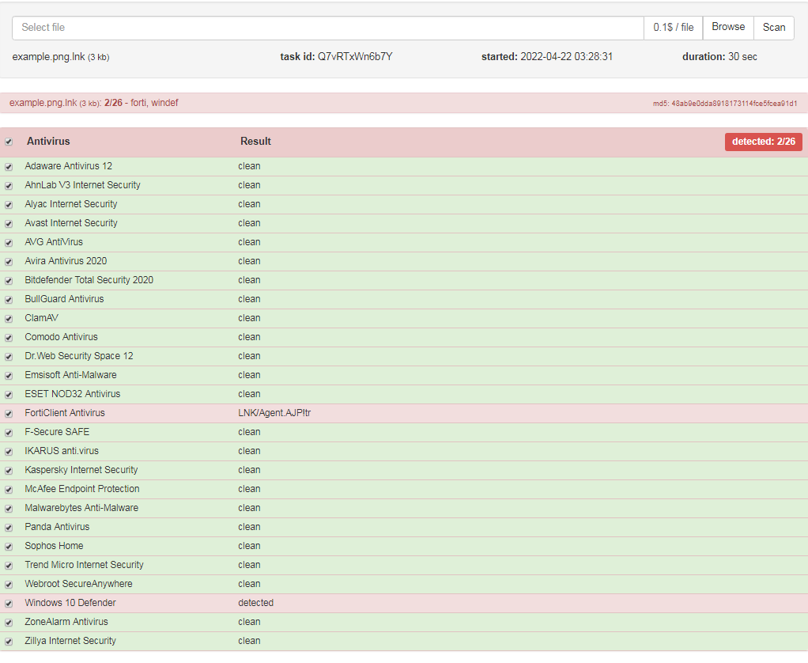Toggle the IKARUS anti.virus checkbox

click(x=9, y=452)
